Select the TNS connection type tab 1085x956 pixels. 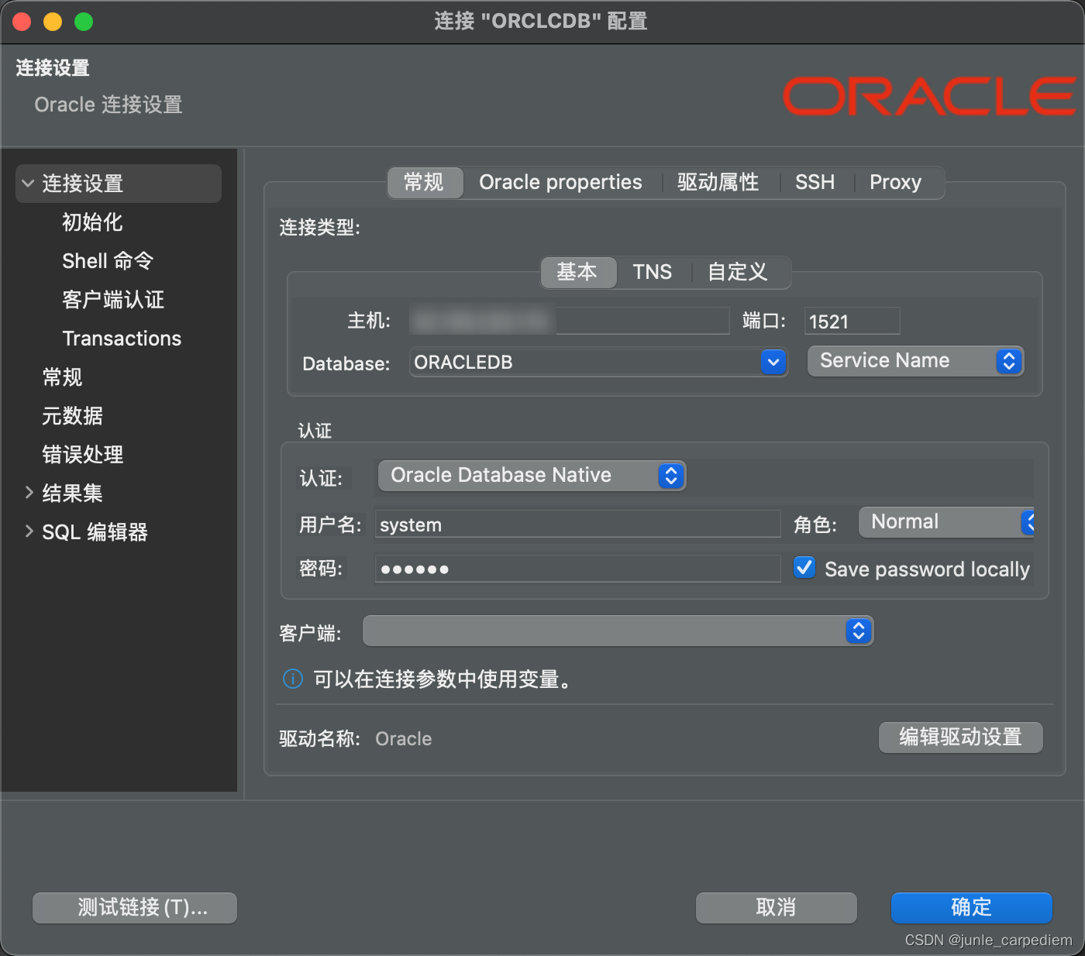(653, 273)
